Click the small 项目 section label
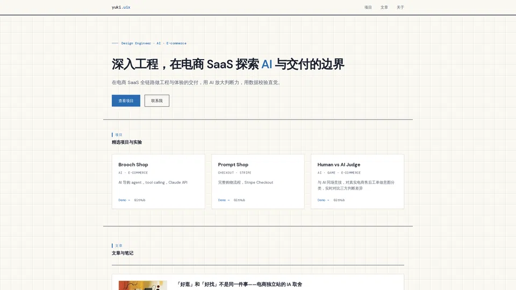 click(x=118, y=135)
